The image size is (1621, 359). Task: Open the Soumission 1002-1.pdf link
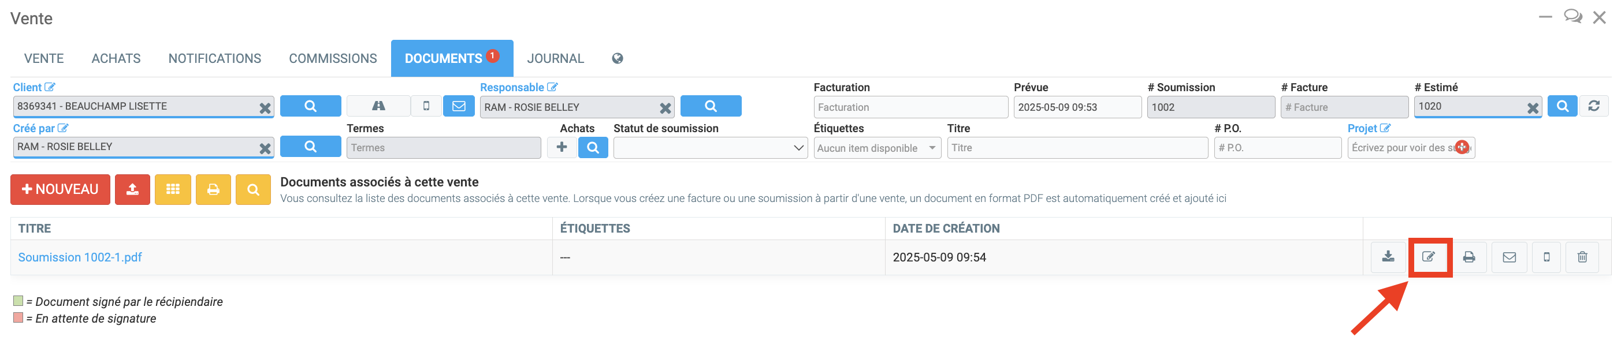tap(80, 257)
